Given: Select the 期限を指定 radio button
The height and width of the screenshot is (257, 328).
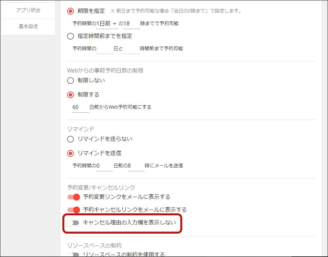Looking at the screenshot, I should 70,11.
